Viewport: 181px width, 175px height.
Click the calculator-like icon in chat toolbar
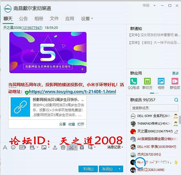pyautogui.click(x=82, y=147)
